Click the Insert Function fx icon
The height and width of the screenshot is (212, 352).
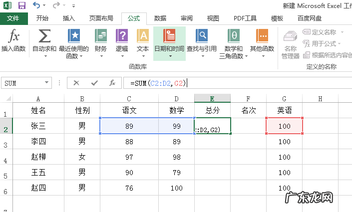(13, 36)
